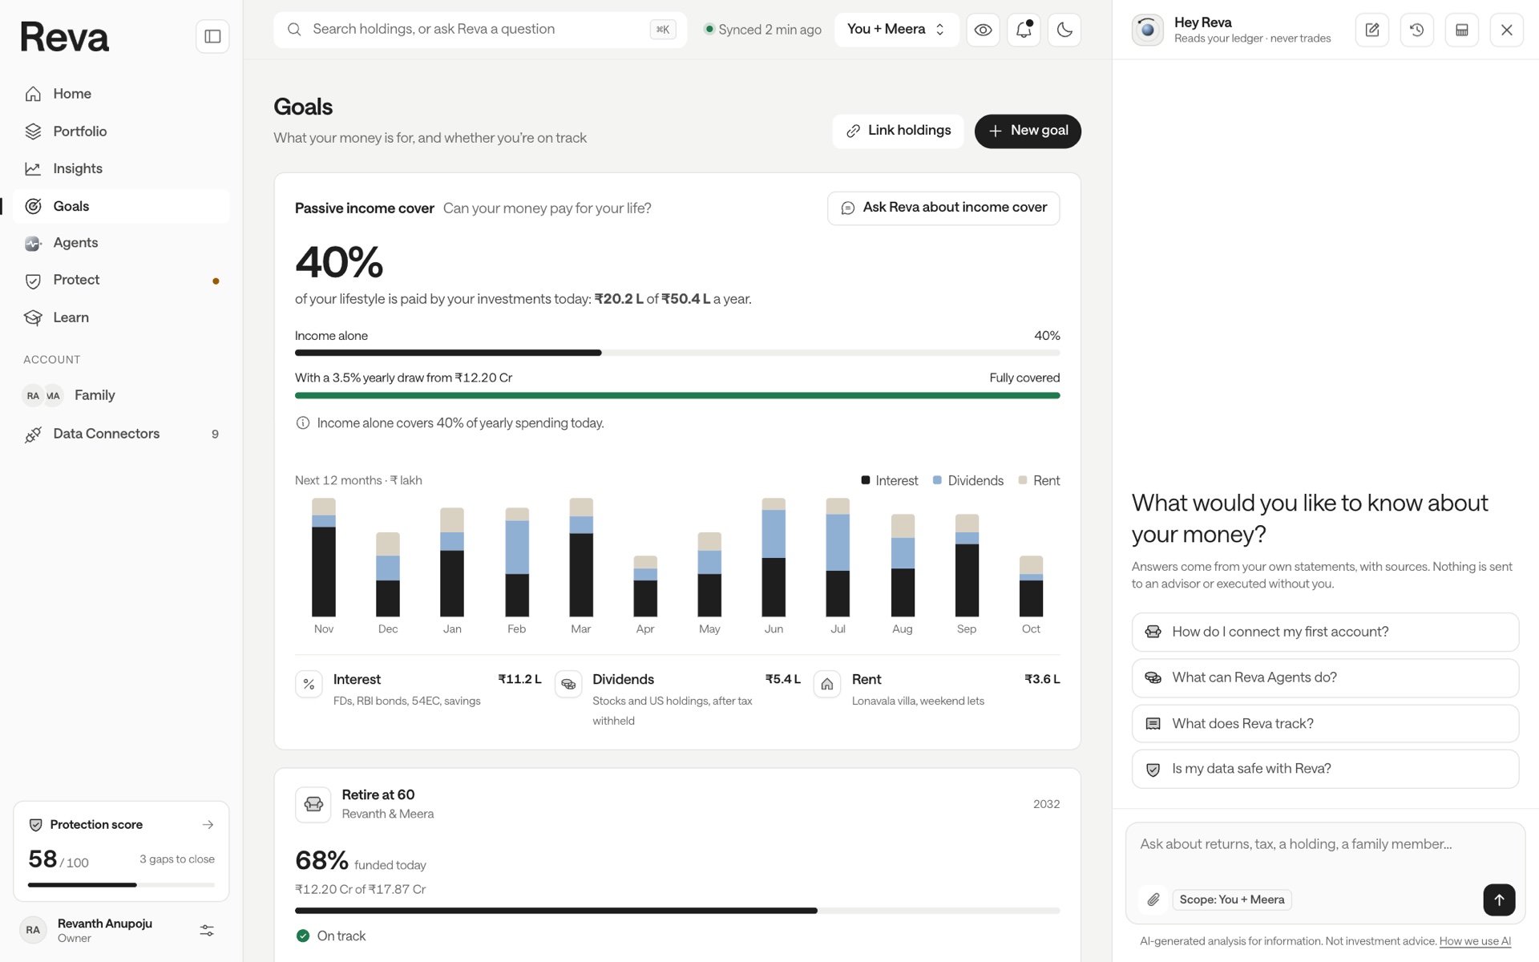Click the Ask about returns chat input
The height and width of the screenshot is (962, 1539).
tap(1325, 845)
